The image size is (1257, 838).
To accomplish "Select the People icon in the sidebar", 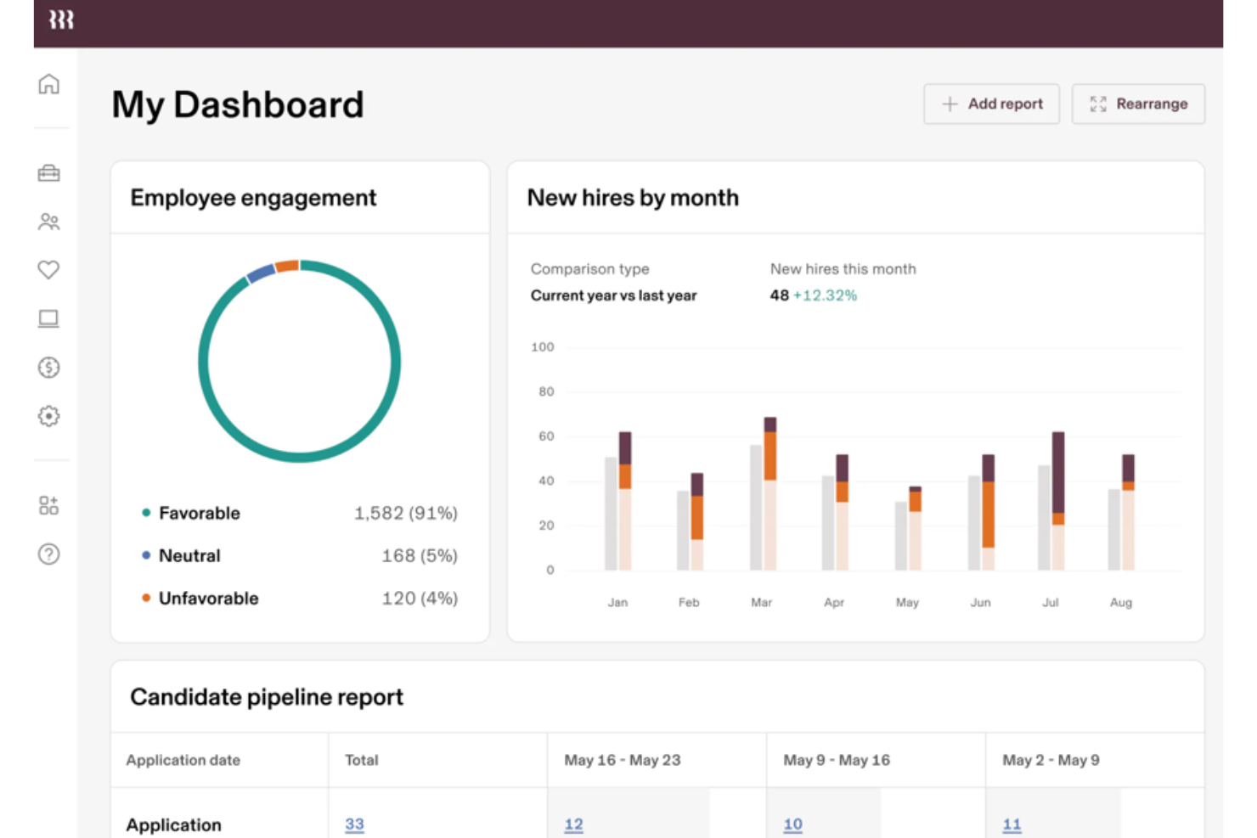I will click(48, 222).
